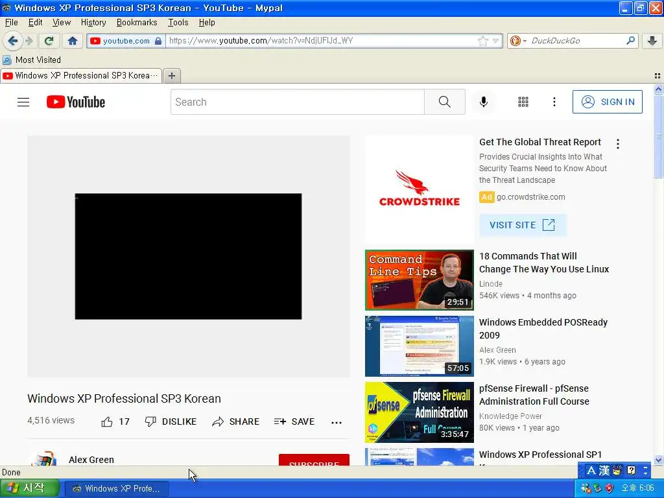
Task: Open the YouTube hamburger guide menu
Action: (x=23, y=102)
